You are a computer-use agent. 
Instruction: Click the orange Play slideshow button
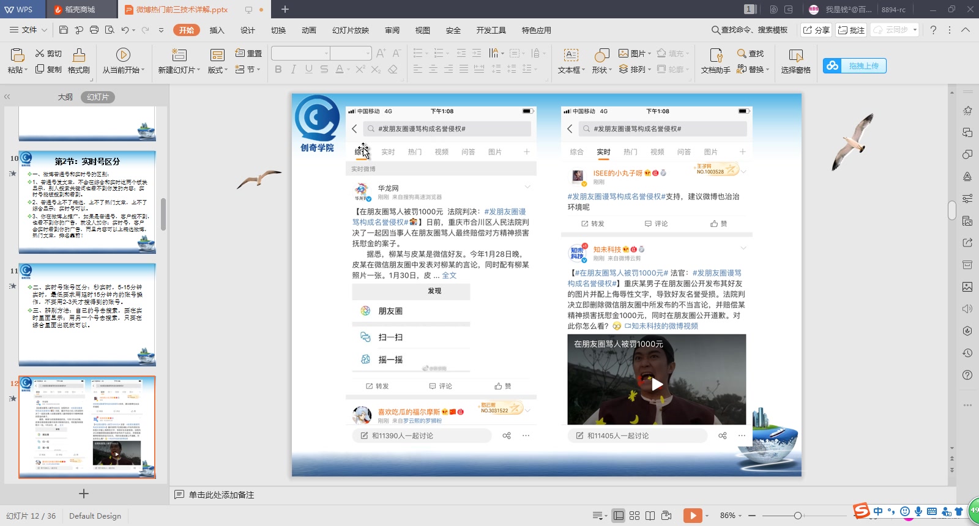(693, 516)
